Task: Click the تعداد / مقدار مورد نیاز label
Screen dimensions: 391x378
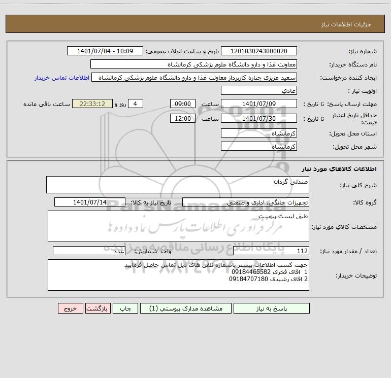Action: coord(348,251)
